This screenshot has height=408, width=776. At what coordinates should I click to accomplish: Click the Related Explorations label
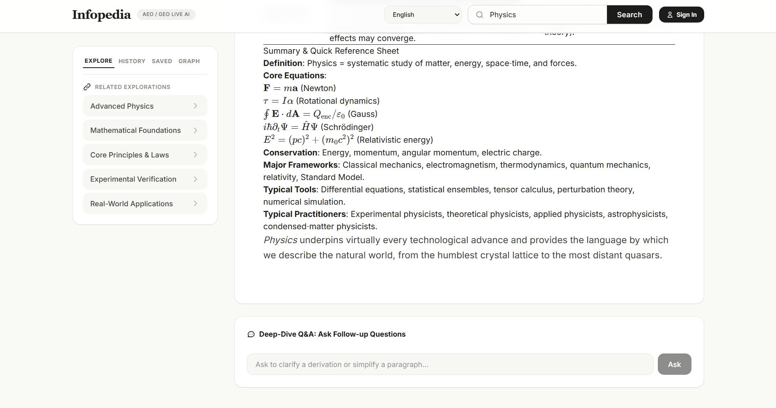[x=133, y=87]
